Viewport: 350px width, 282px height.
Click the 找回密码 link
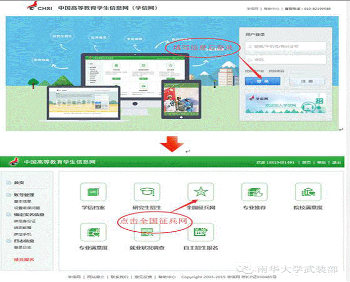click(x=276, y=70)
